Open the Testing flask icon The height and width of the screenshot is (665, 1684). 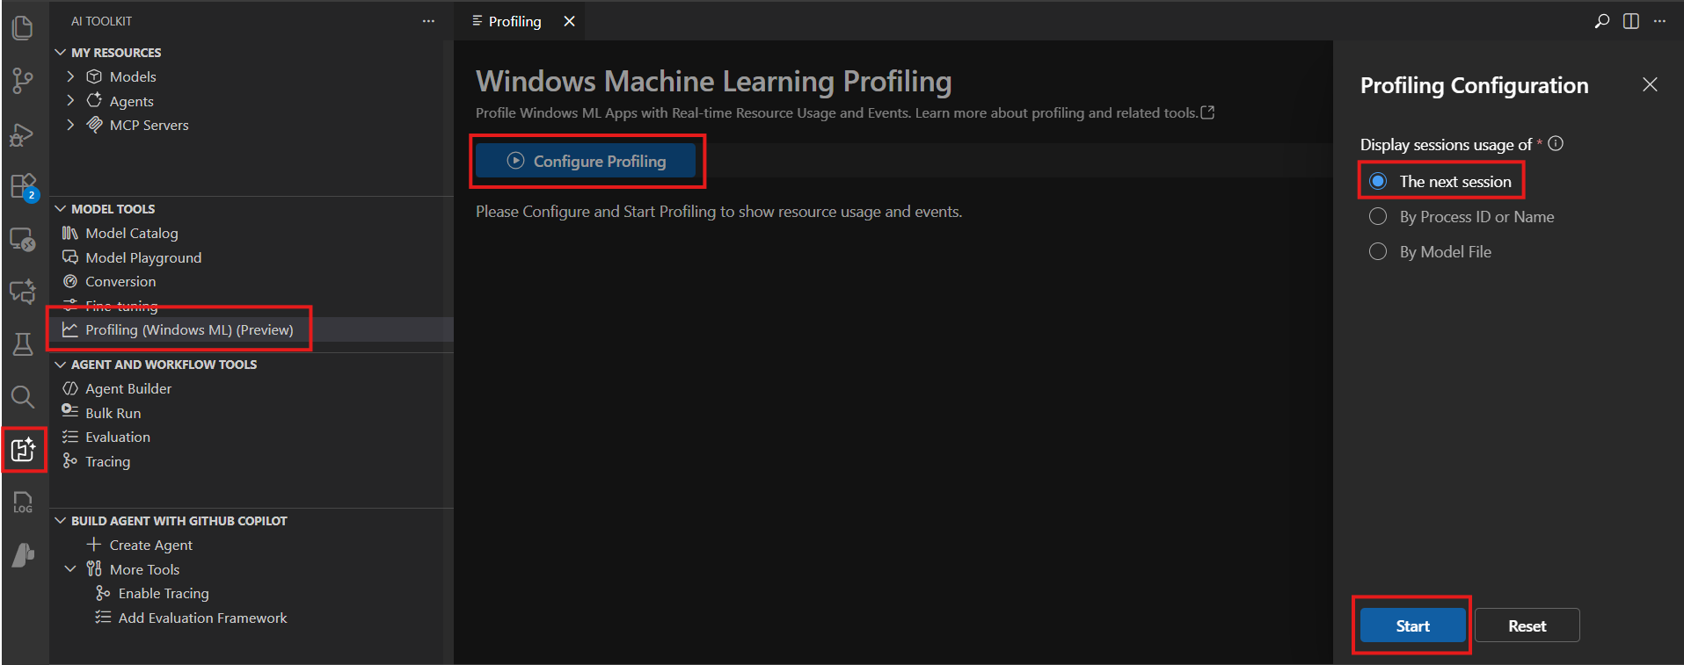click(x=23, y=343)
